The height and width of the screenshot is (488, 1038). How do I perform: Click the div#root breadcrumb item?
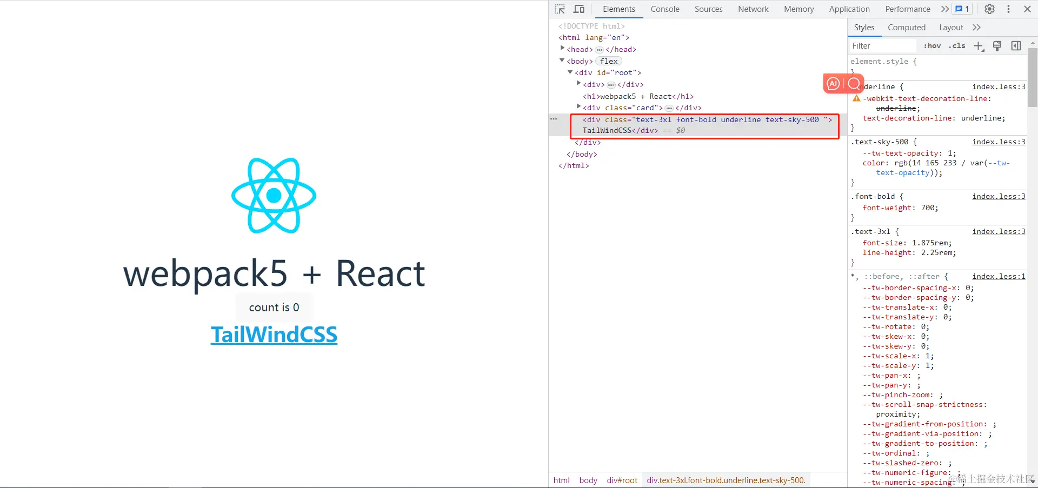coord(622,480)
